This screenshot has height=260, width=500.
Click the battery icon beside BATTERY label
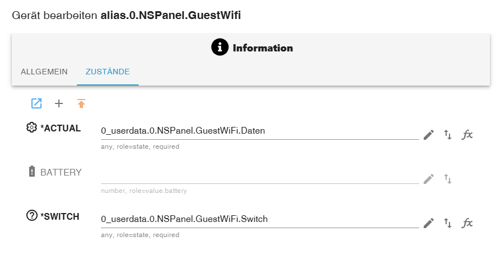click(31, 172)
